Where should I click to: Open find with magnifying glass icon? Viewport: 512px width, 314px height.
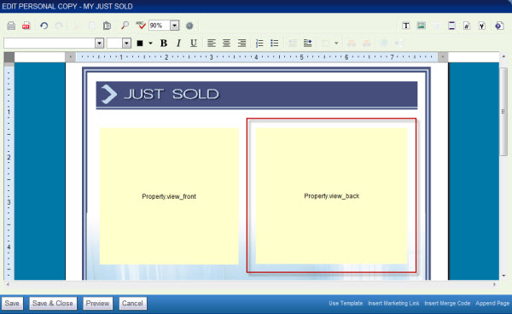[125, 26]
